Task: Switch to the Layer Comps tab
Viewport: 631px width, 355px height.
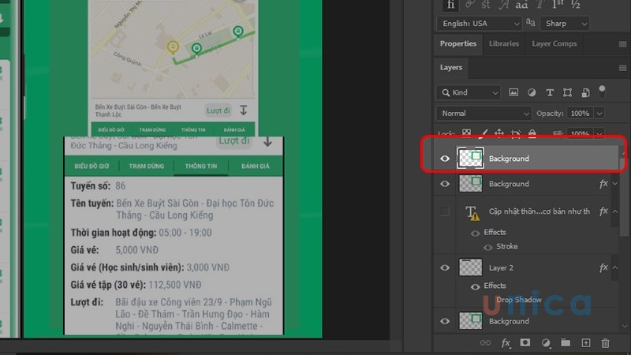Action: point(554,43)
